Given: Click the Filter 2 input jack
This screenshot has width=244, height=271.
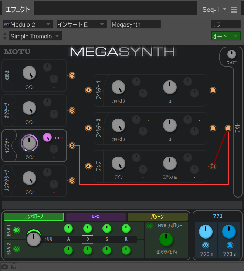Looking at the screenshot, I should point(88,128).
